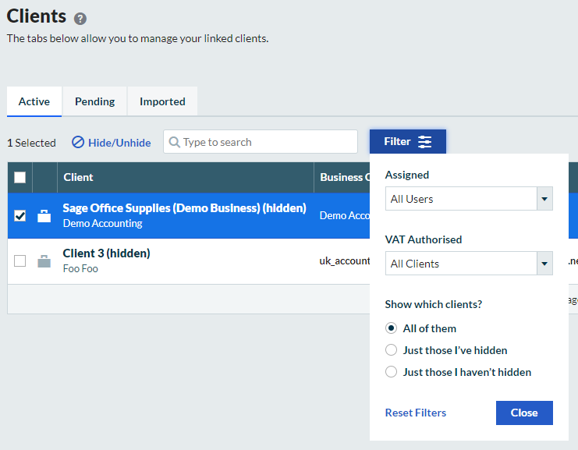
Task: Select the 'All of them' radio option
Action: (392, 328)
